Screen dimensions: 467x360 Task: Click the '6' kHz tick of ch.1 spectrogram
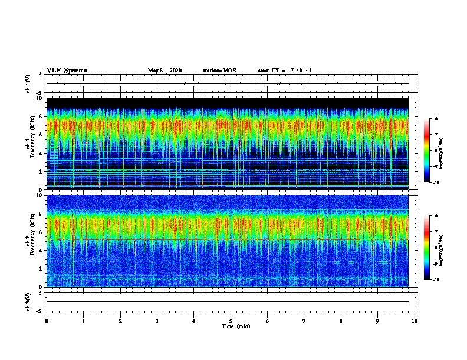click(x=41, y=135)
